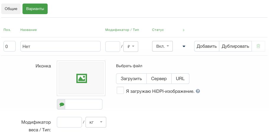Viewport: 269px width, 139px height.
Task: Click the Иконка label
Action: [x=43, y=66]
